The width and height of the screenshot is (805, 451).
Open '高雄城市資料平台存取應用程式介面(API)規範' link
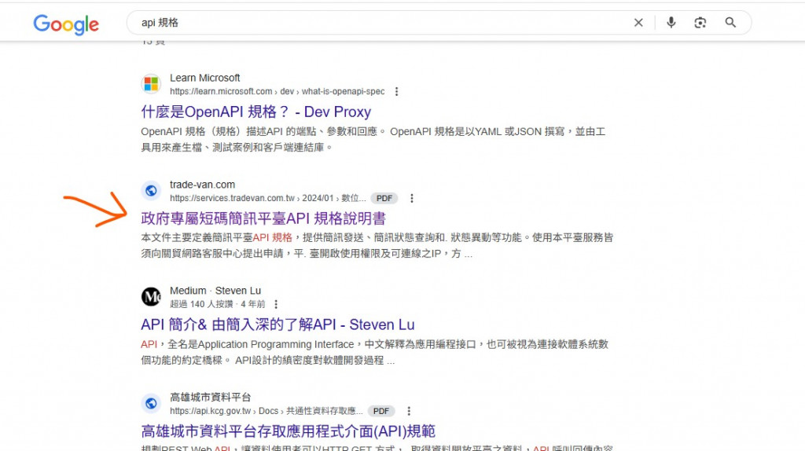[288, 431]
